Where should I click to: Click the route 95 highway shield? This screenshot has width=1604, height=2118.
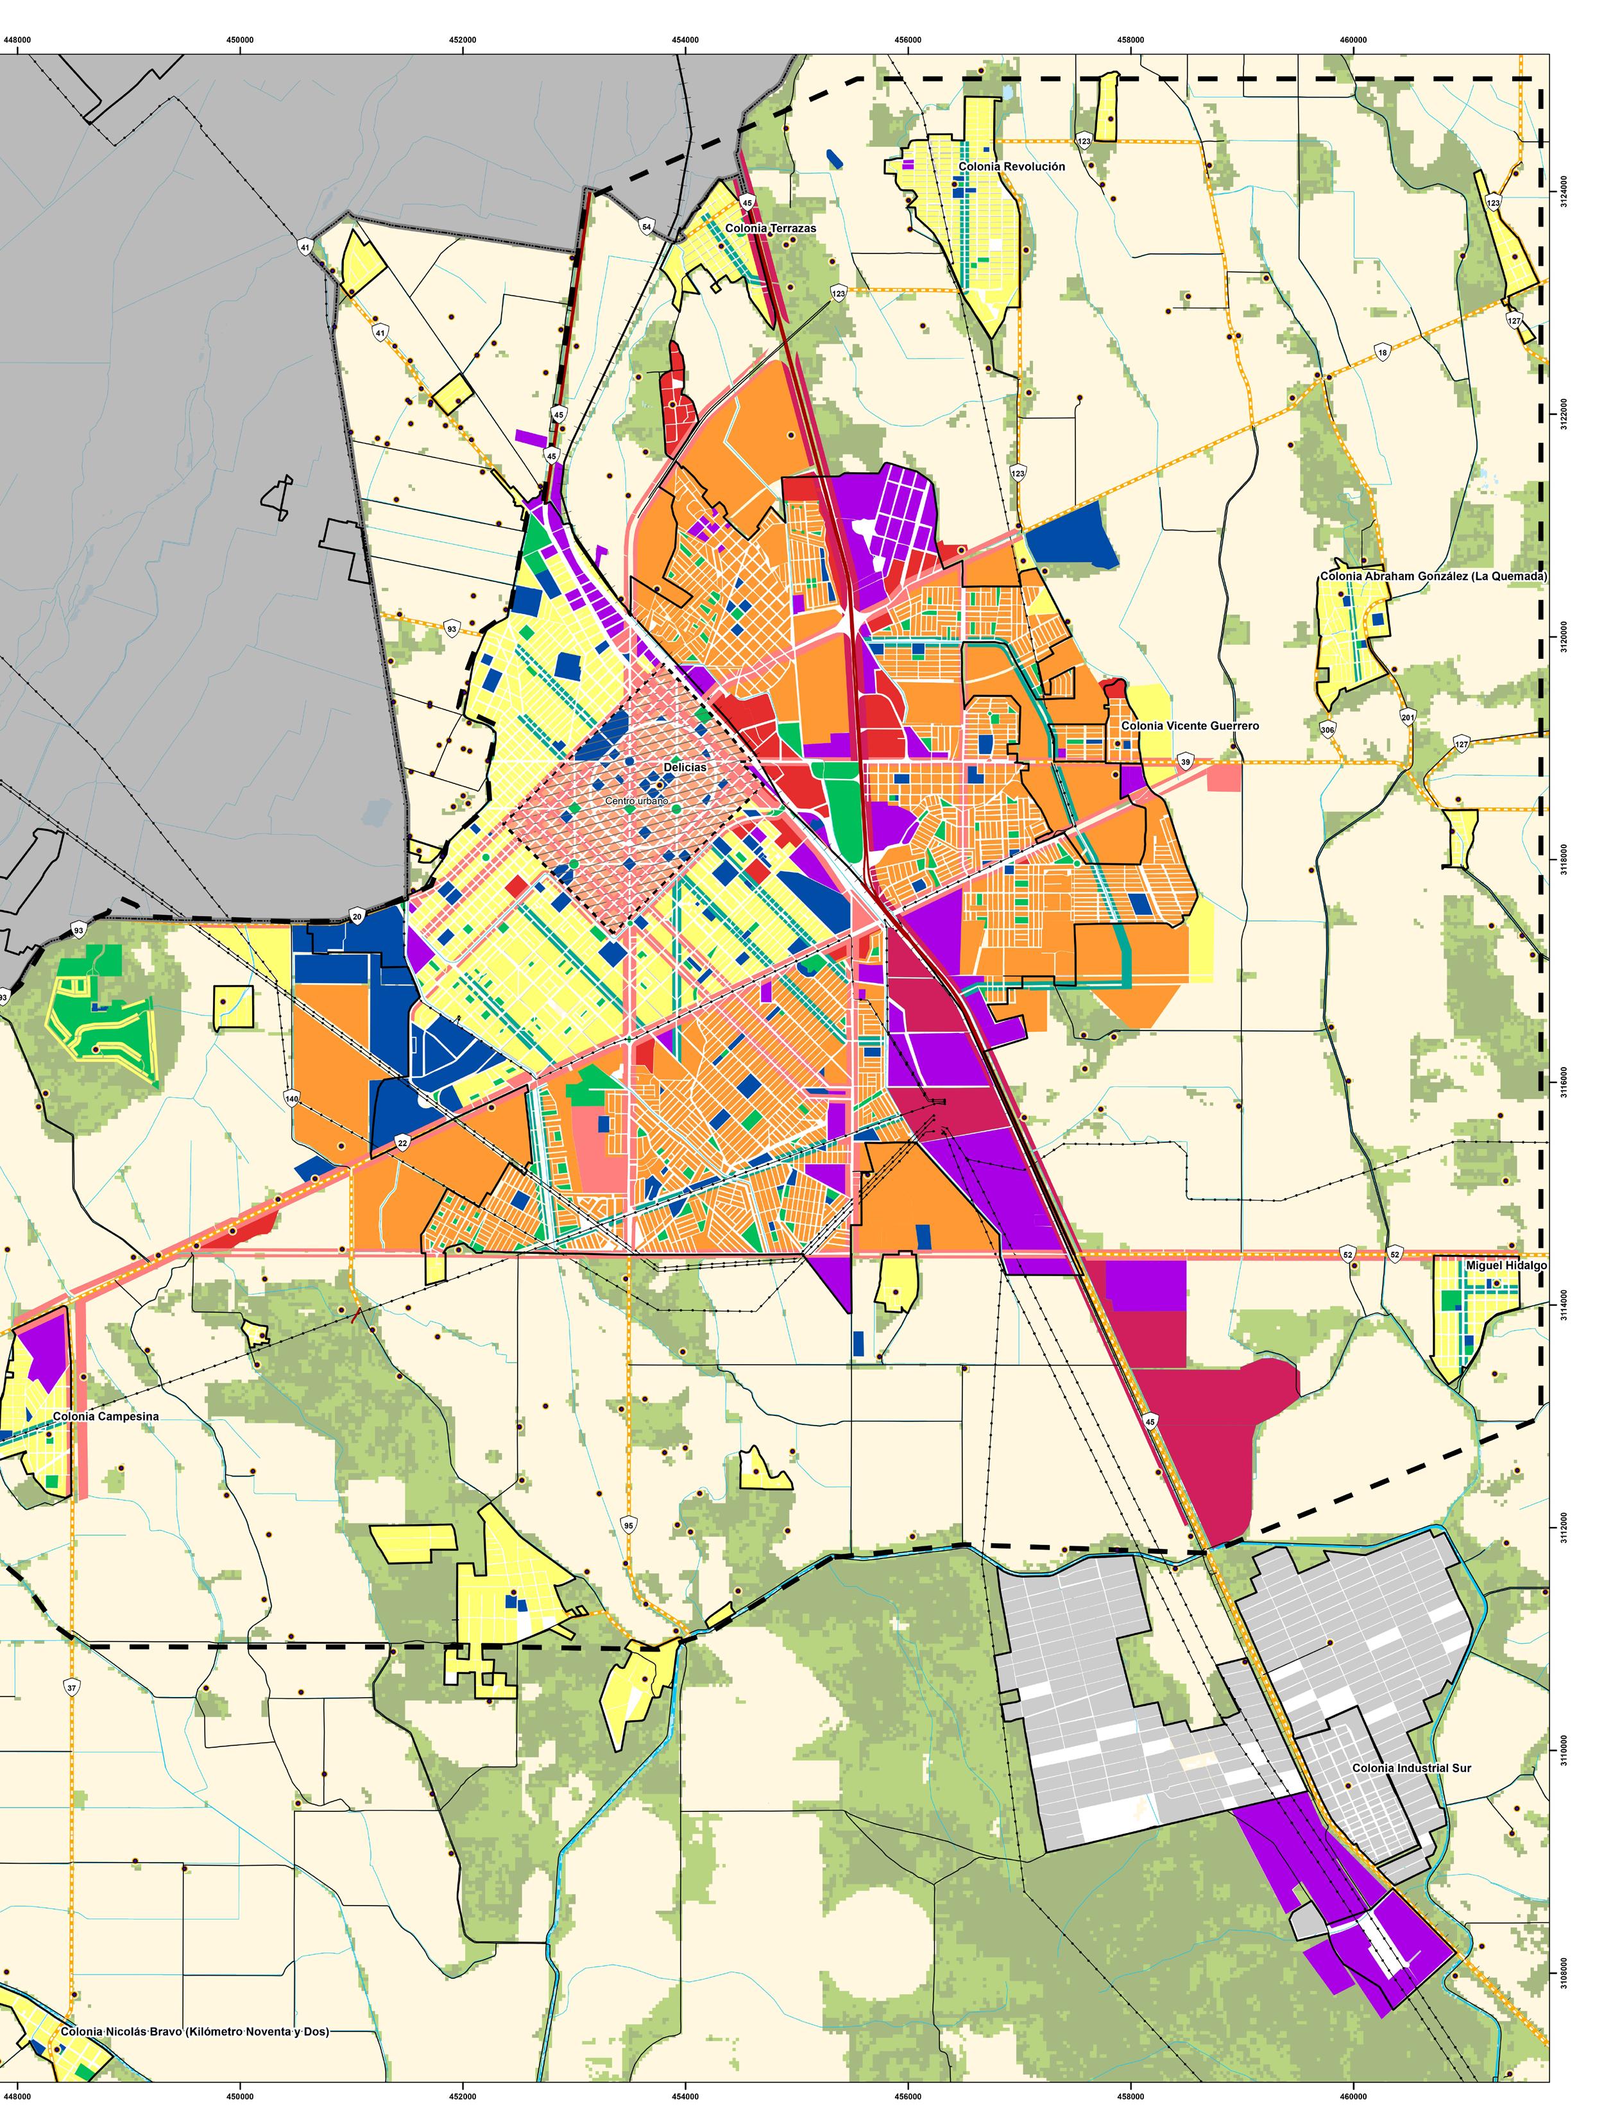coord(628,1525)
